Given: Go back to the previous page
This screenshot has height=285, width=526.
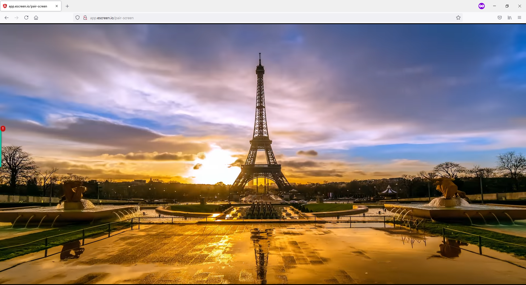Looking at the screenshot, I should (7, 18).
